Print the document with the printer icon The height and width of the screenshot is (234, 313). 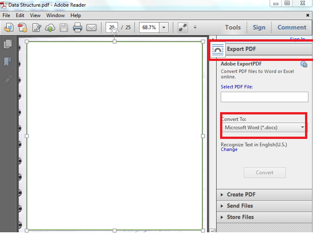[x=78, y=27]
